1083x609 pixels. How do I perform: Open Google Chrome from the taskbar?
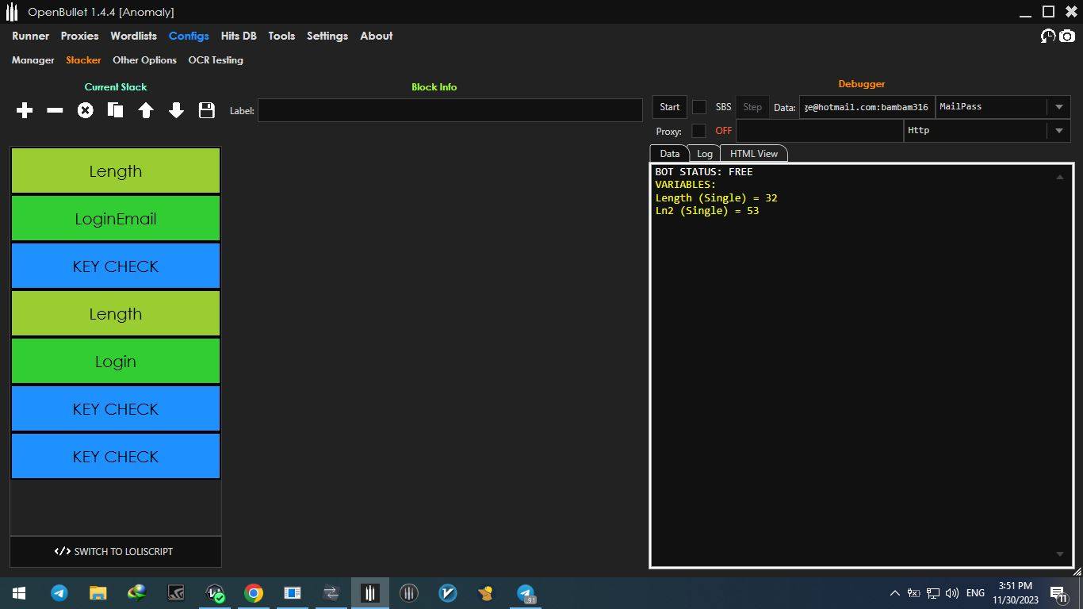(x=254, y=593)
